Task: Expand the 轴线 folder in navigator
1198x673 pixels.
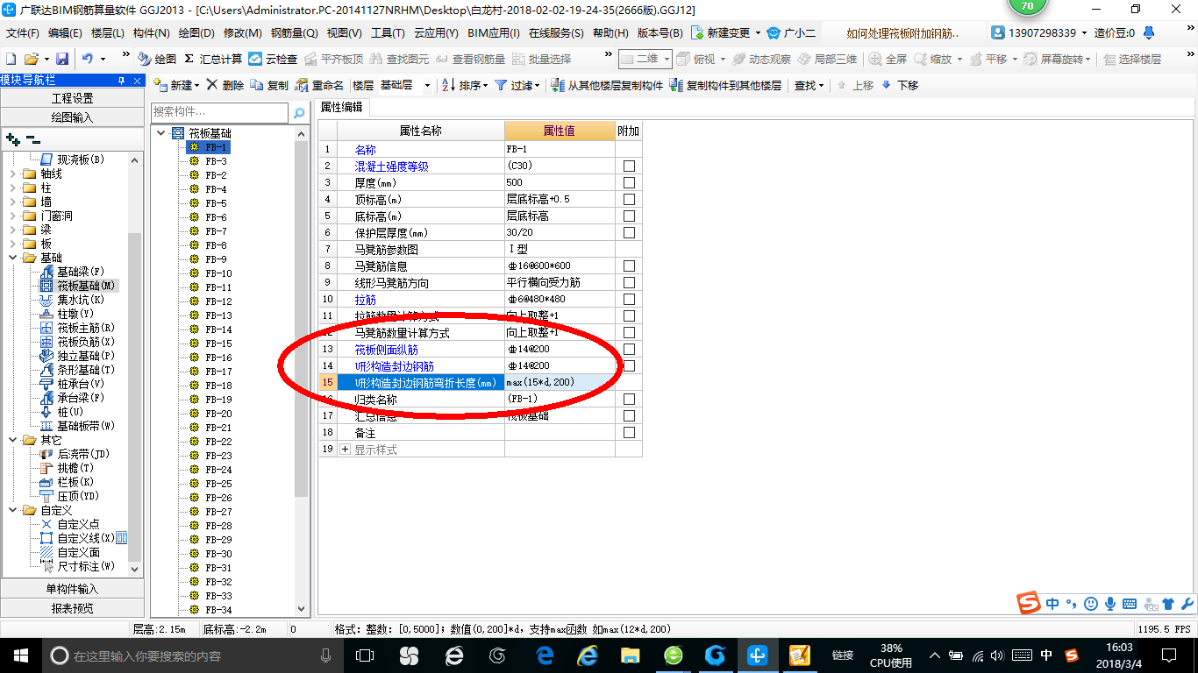Action: click(x=13, y=174)
